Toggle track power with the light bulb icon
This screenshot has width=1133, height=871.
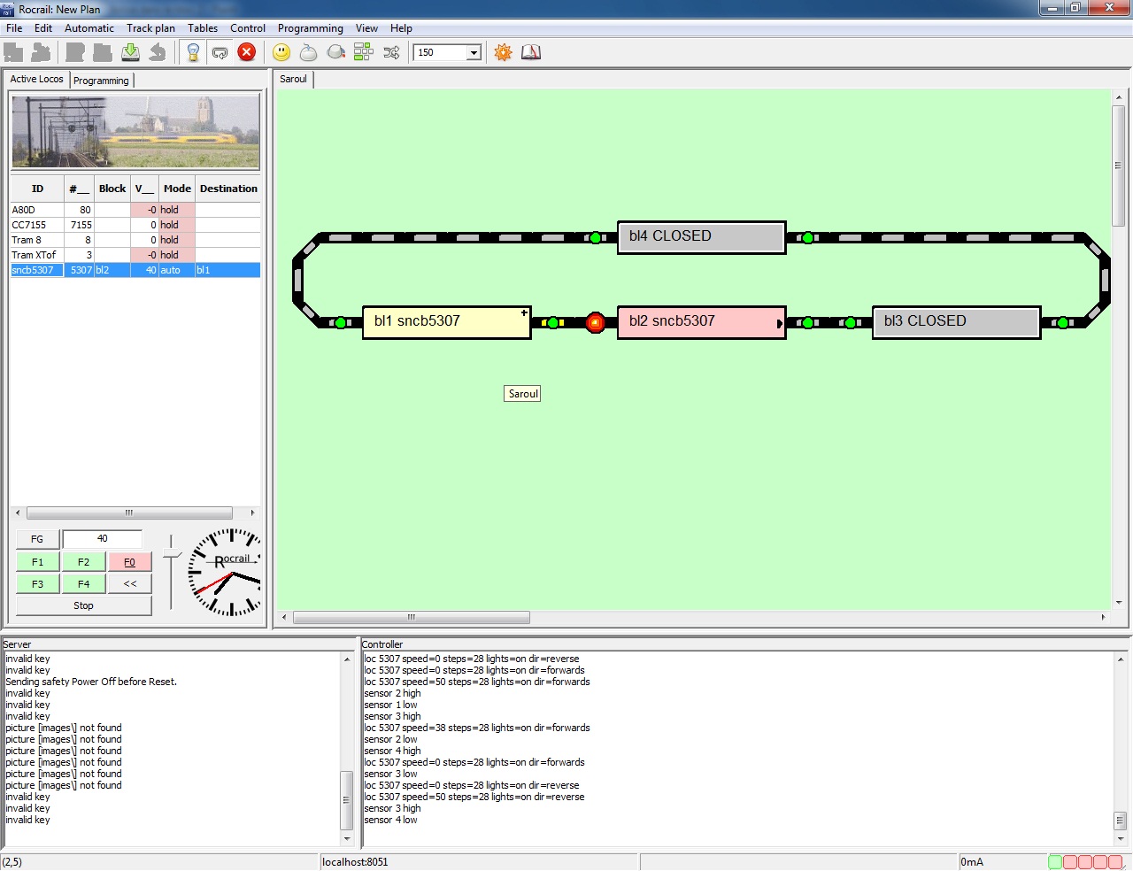193,52
